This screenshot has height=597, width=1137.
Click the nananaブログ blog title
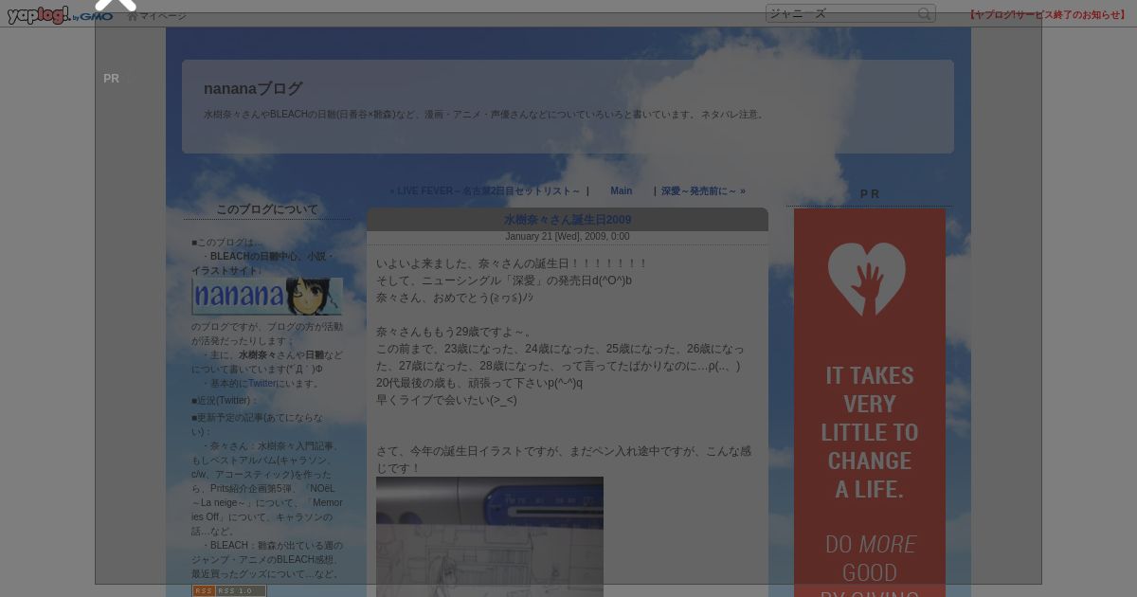[x=253, y=88]
